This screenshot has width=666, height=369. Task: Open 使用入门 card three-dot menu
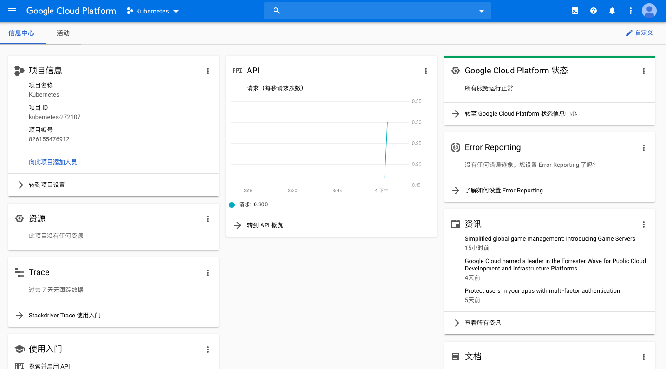coord(208,349)
